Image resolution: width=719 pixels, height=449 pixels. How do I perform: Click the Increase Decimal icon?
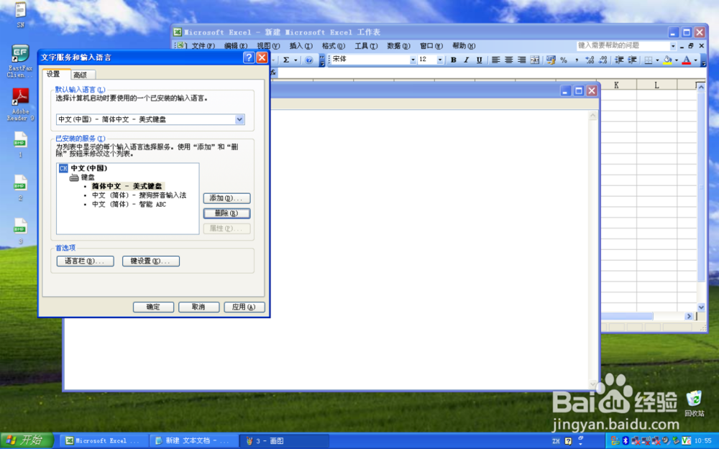(x=588, y=60)
